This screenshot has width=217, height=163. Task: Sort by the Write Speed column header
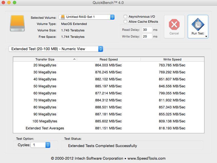pos(172,59)
